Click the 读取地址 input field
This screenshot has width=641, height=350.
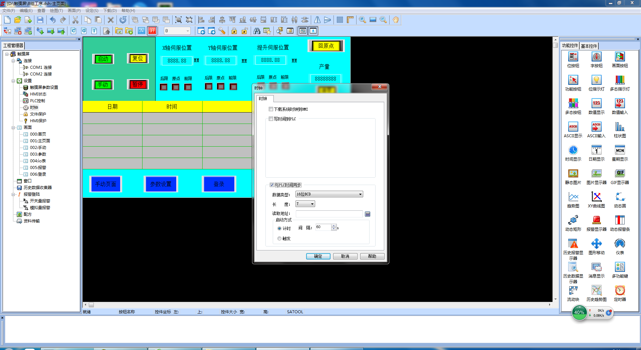pyautogui.click(x=329, y=214)
